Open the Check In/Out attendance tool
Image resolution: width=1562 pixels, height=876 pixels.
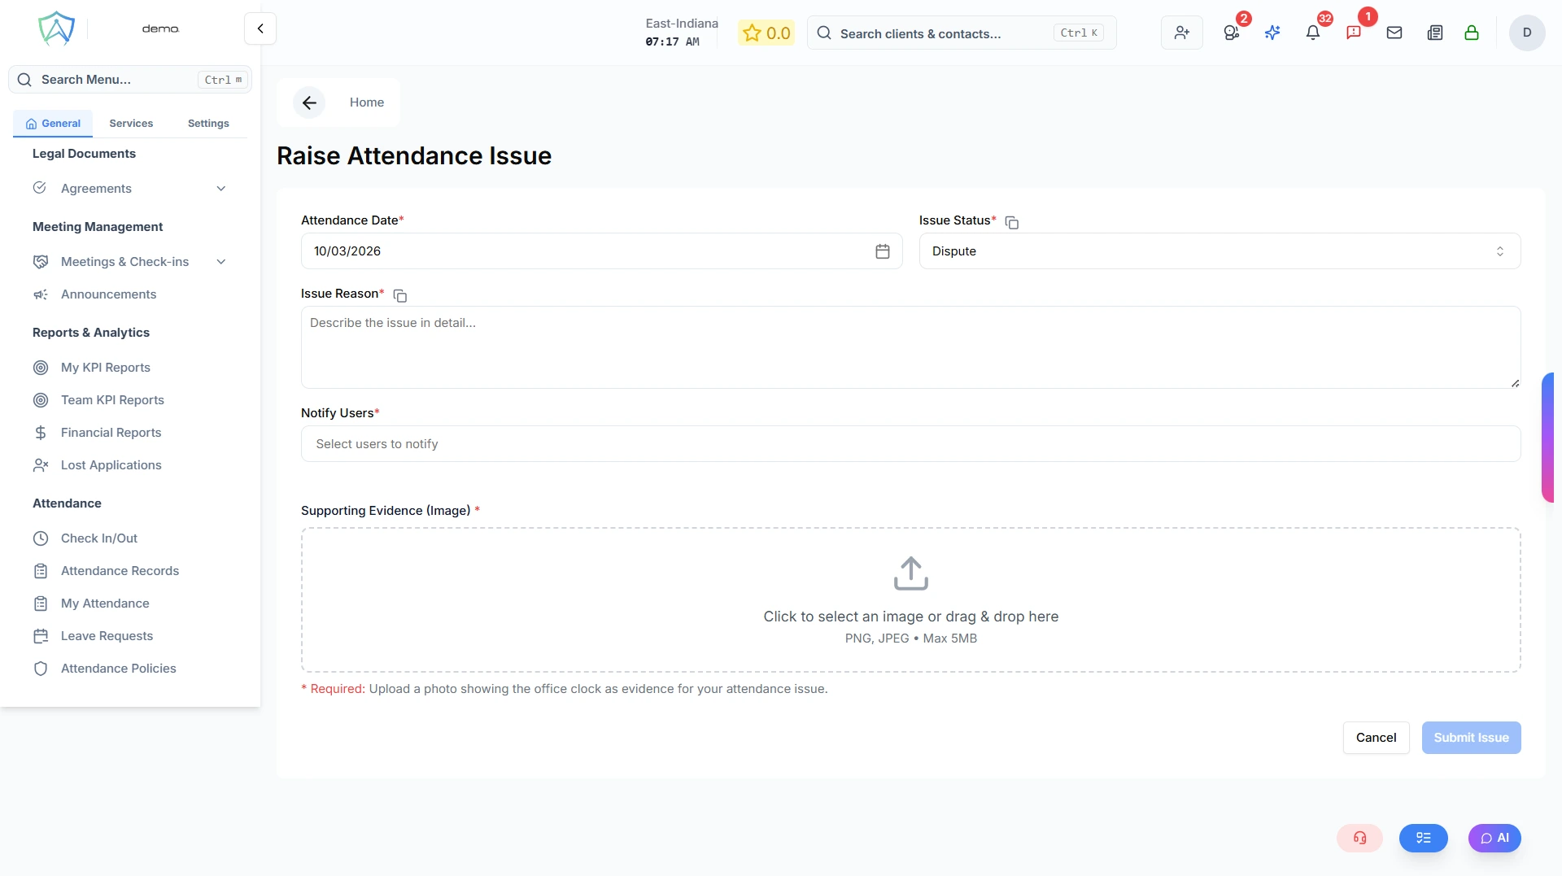(x=98, y=538)
